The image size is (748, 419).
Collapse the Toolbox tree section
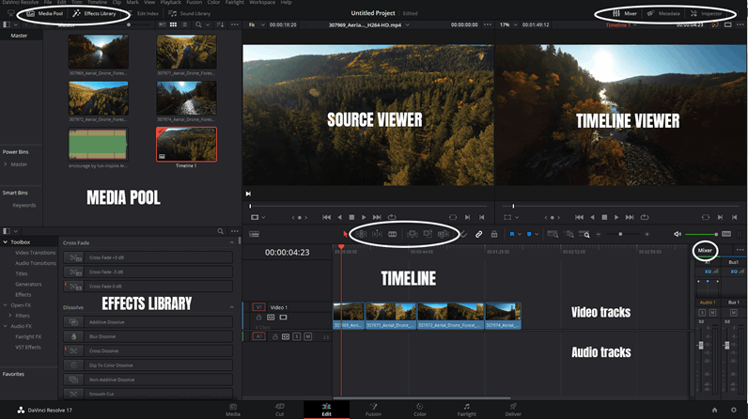pos(6,241)
